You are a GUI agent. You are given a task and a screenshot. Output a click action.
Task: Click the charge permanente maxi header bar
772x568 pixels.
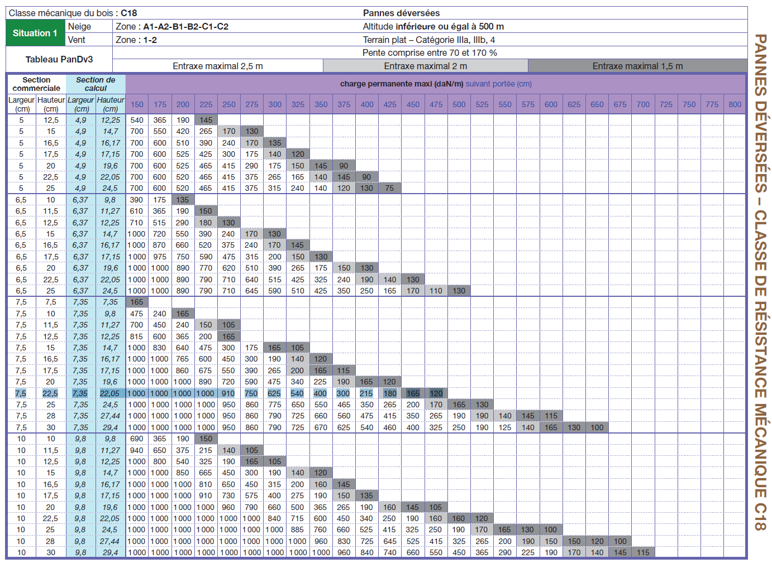435,84
